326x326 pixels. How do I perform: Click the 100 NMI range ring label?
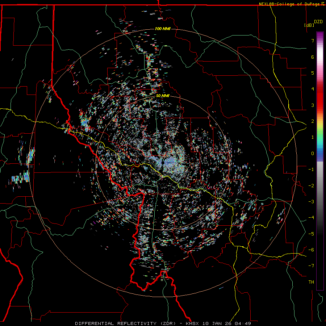coord(163,29)
